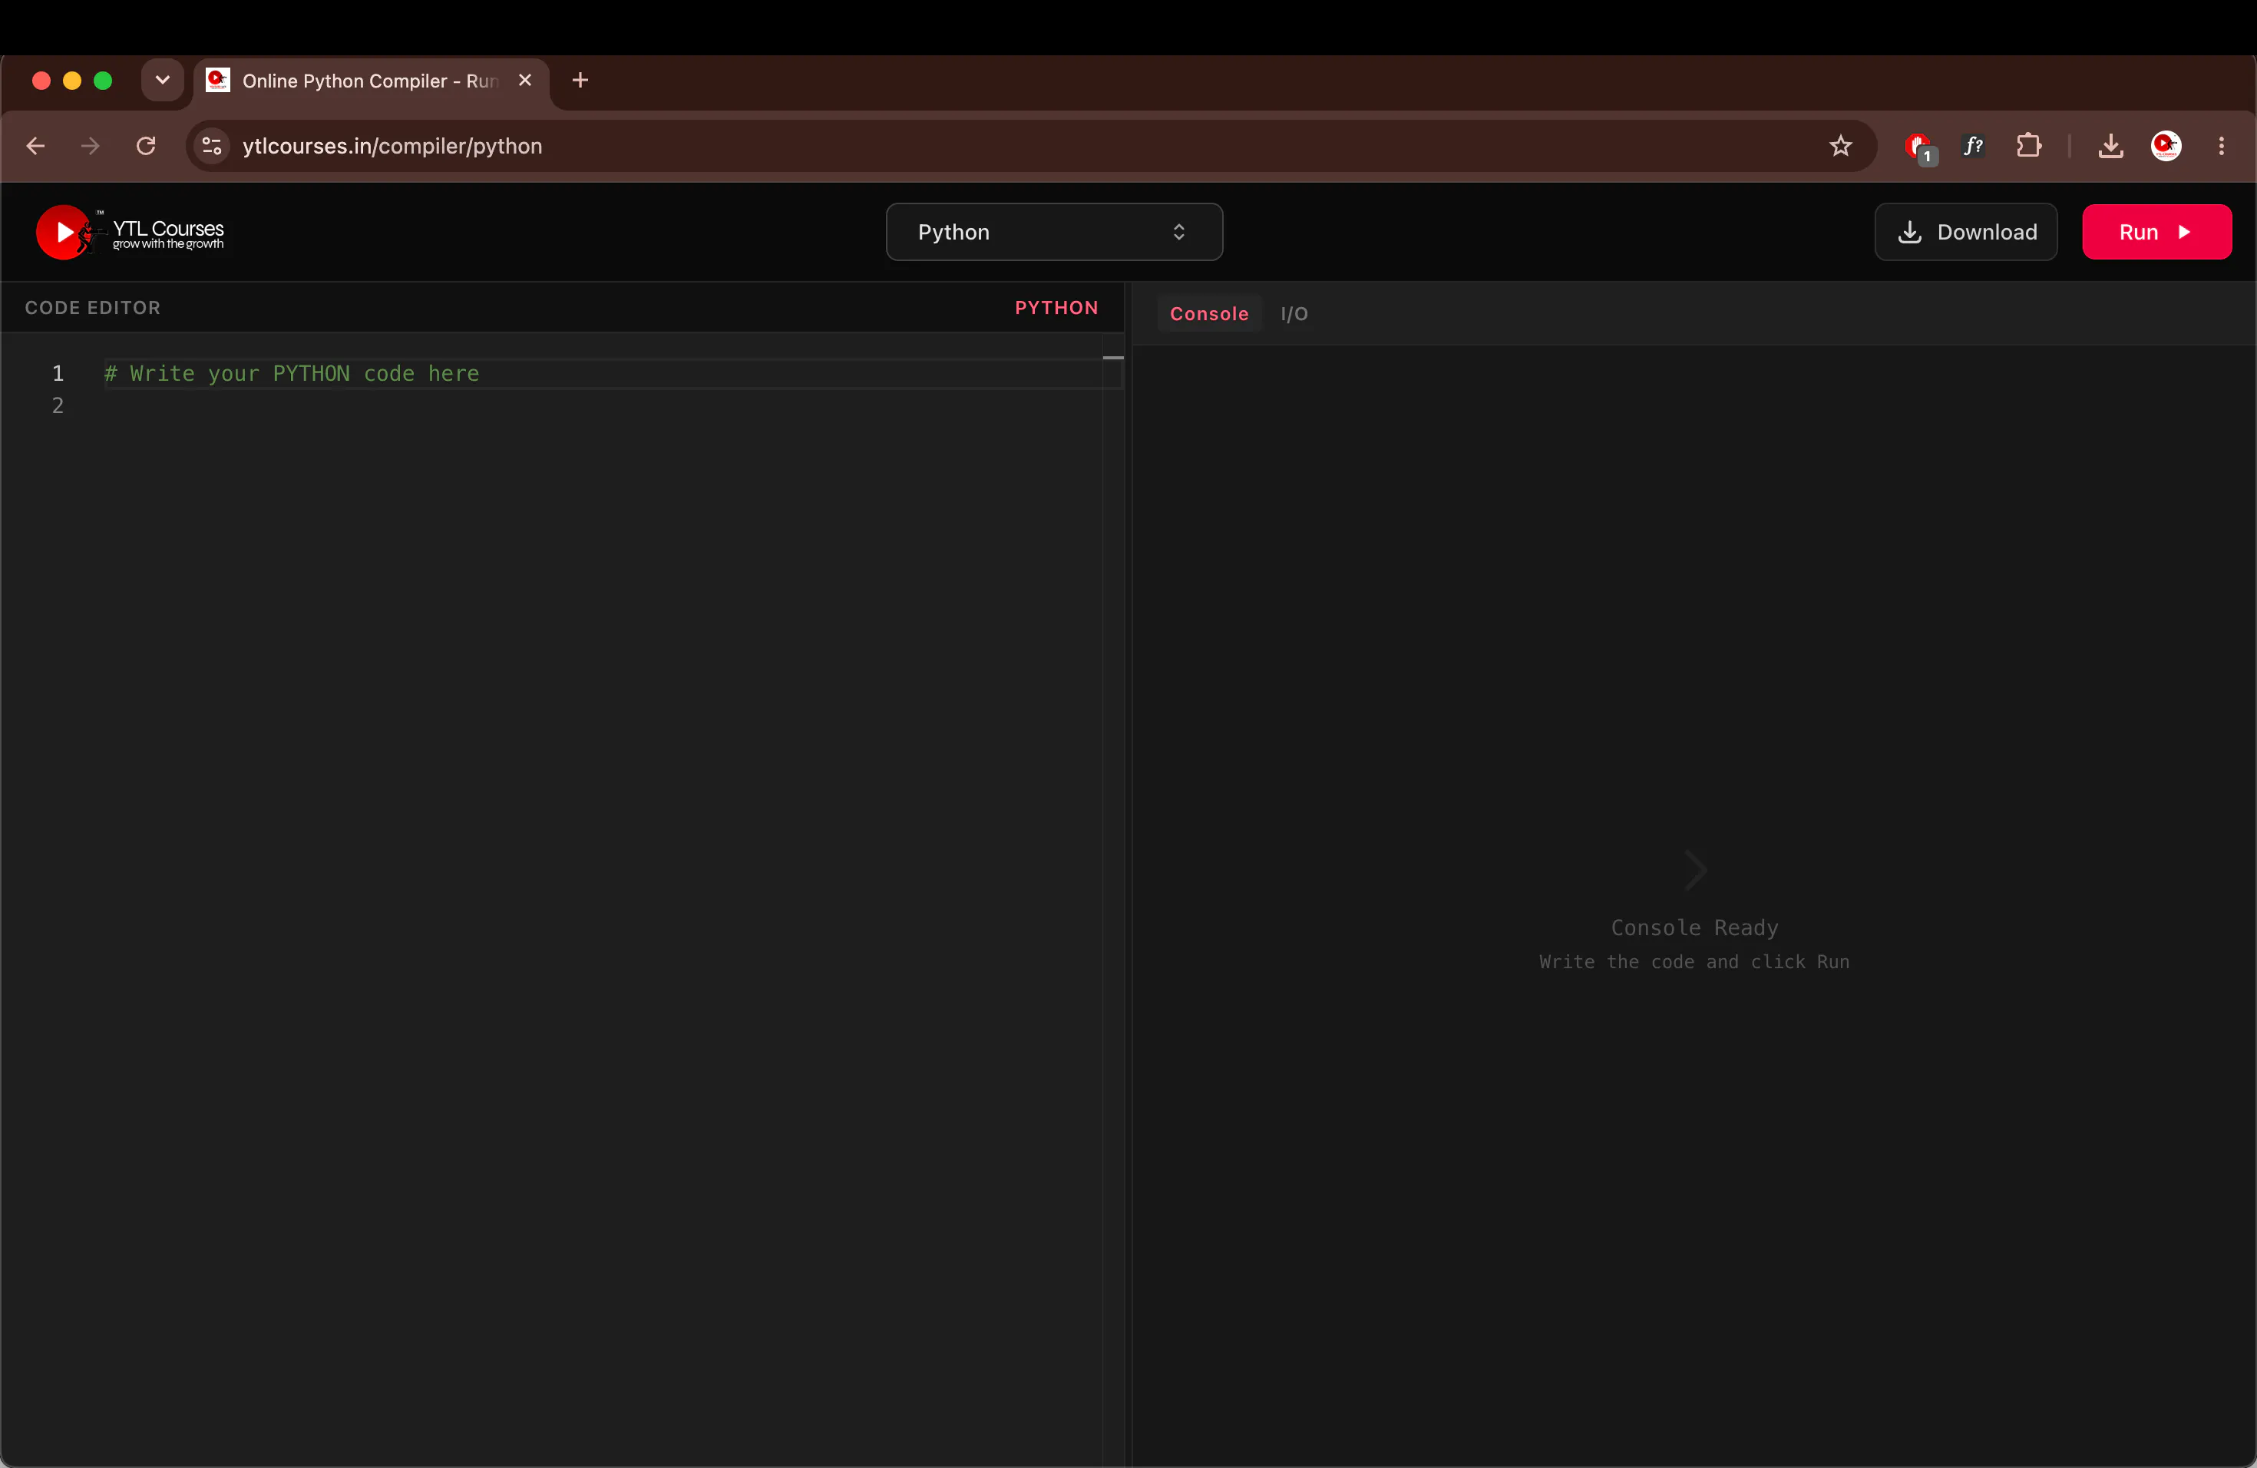2257x1468 pixels.
Task: Select the Console tab
Action: [x=1208, y=314]
